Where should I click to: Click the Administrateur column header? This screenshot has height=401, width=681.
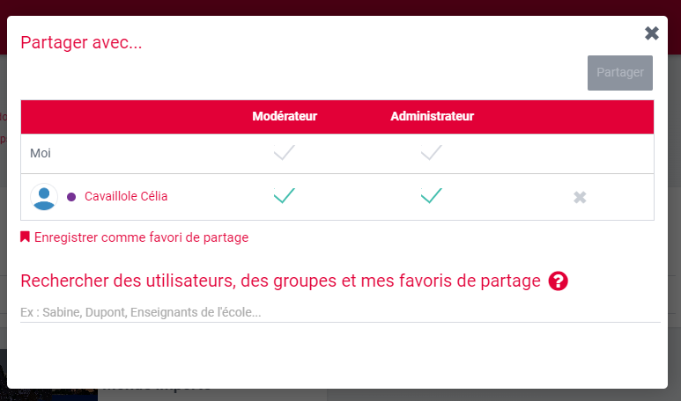[432, 116]
